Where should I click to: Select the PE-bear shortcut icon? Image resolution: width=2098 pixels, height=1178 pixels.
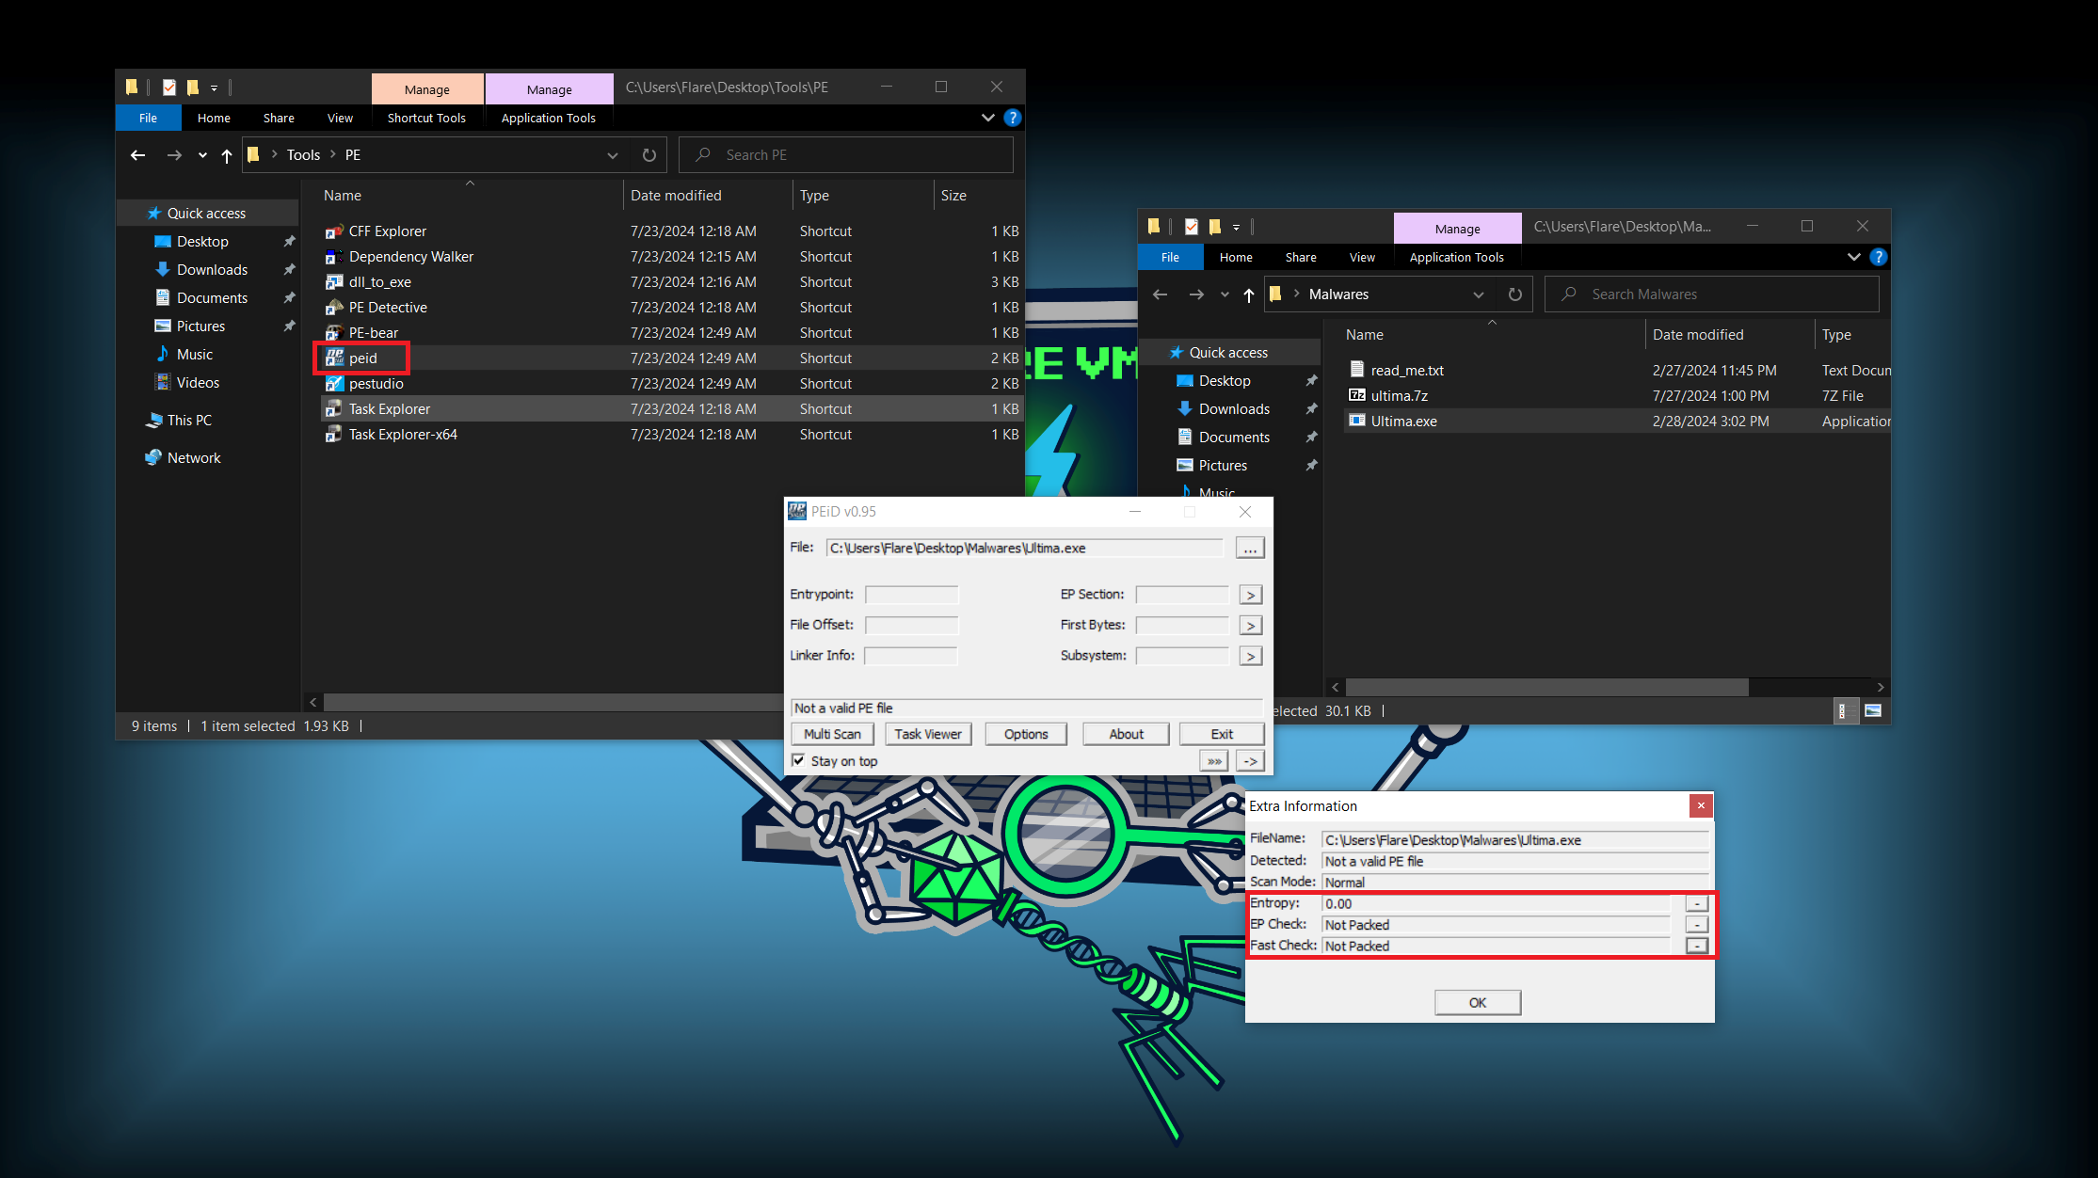[x=334, y=333]
